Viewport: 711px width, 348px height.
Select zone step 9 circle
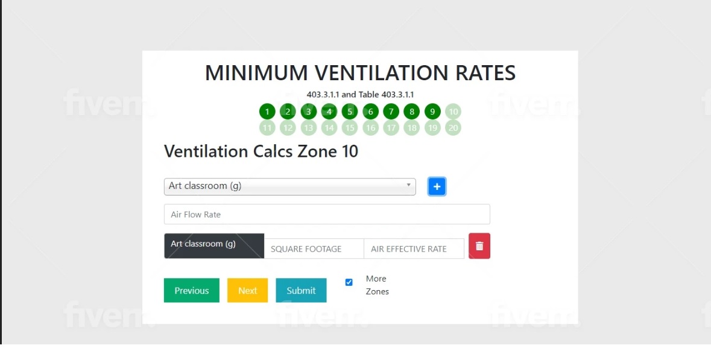point(432,111)
